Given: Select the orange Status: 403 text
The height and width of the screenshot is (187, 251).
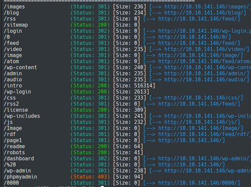Looking at the screenshot, I should coord(90,176).
